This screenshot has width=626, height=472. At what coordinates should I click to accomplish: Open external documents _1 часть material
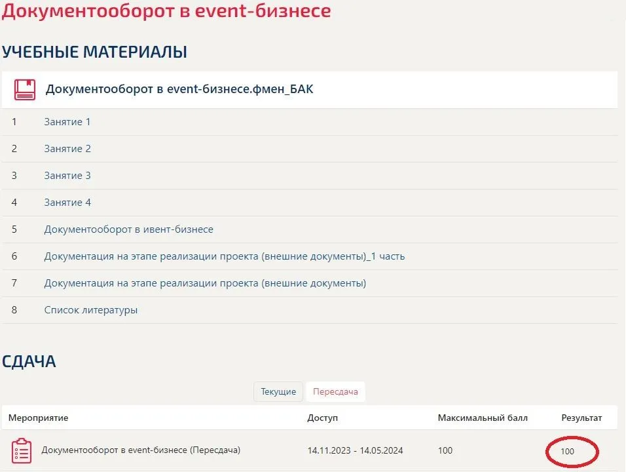224,256
